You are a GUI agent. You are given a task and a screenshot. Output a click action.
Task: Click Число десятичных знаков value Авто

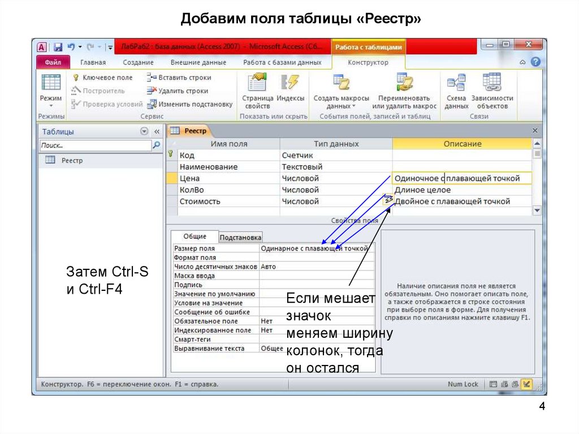tap(317, 266)
